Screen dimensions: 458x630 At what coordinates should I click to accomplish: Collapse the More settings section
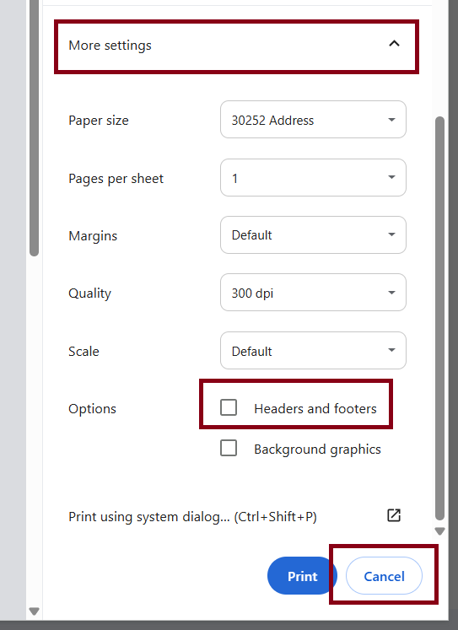394,44
